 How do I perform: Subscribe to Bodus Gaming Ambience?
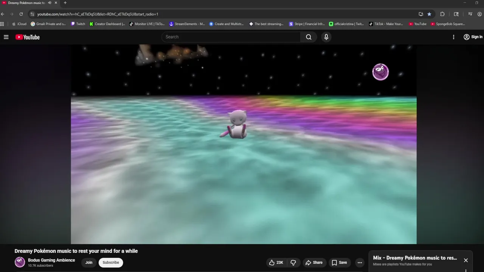tap(111, 263)
